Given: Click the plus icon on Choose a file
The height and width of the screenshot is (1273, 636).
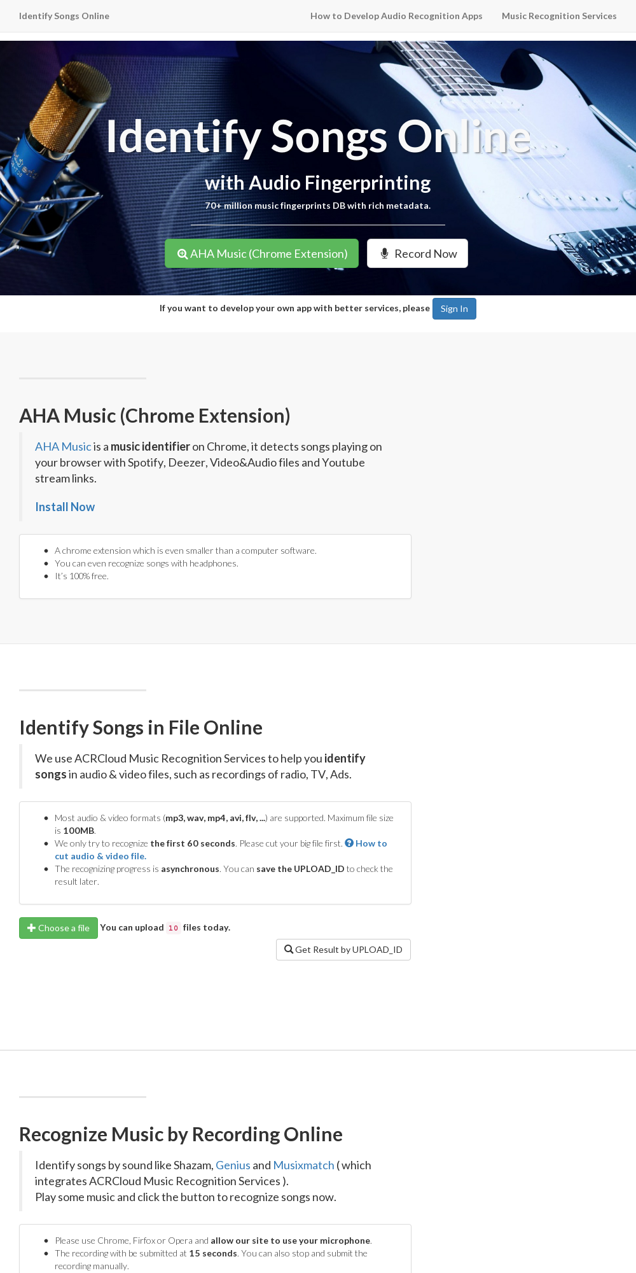Looking at the screenshot, I should tap(31, 928).
